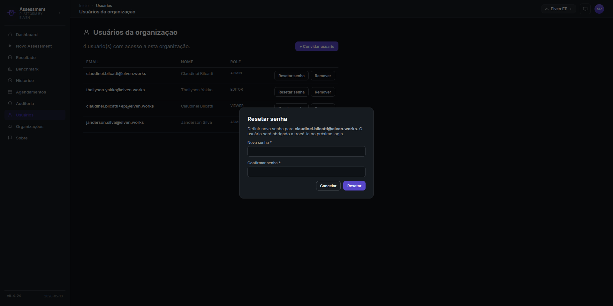The height and width of the screenshot is (306, 613).
Task: Collapse the sidebar with chevron arrow
Action: click(x=59, y=13)
